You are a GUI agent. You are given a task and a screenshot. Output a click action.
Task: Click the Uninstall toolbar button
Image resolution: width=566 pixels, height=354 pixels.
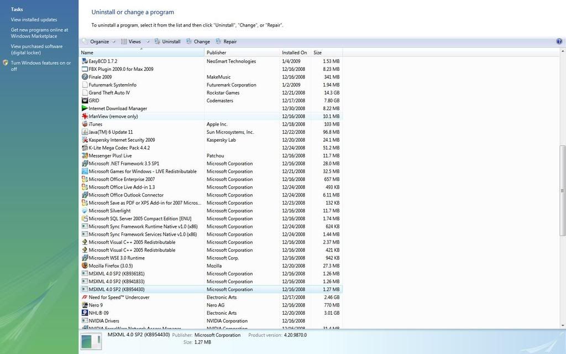167,41
